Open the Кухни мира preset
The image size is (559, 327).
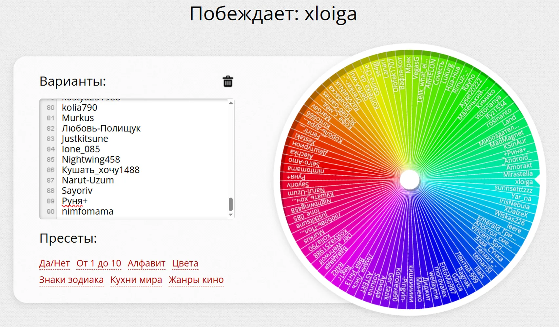[x=136, y=280]
